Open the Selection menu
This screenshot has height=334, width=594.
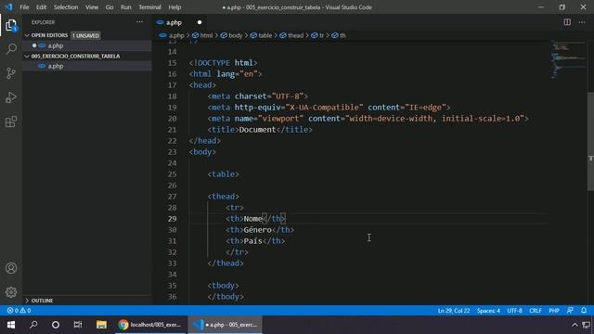tap(66, 7)
